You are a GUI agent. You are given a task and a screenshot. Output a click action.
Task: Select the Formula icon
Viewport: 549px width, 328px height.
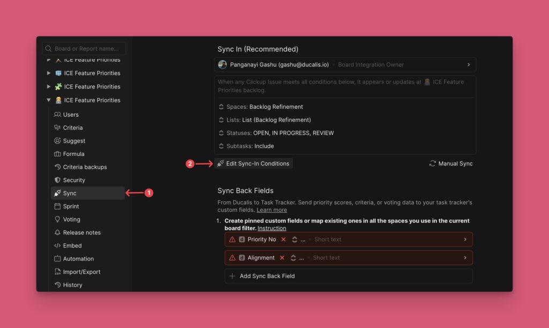pos(56,154)
